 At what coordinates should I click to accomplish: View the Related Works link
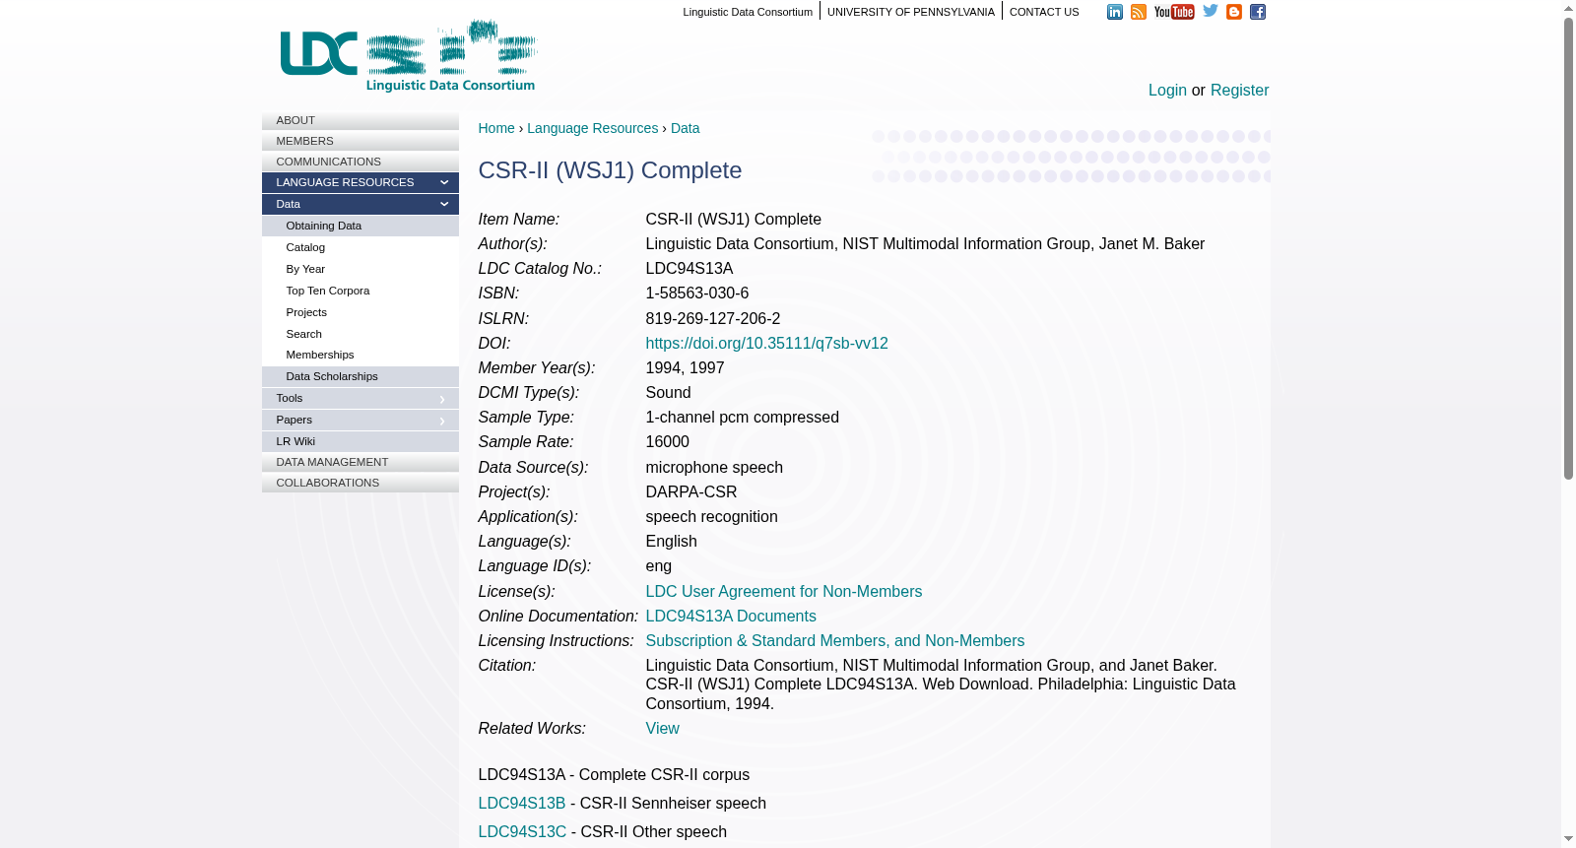[662, 729]
